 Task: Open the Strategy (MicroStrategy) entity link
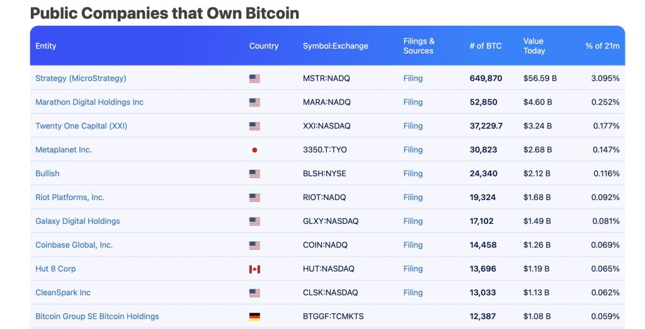[x=81, y=79]
